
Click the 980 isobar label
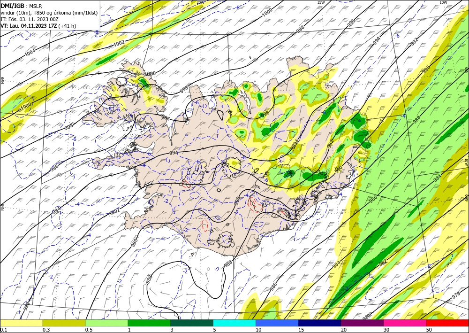click(x=366, y=316)
